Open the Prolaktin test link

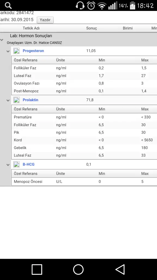pyautogui.click(x=31, y=100)
